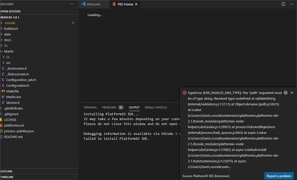Screen dimensions: 297x180
Task: Click C icon of Version.h
Action: 3,102
